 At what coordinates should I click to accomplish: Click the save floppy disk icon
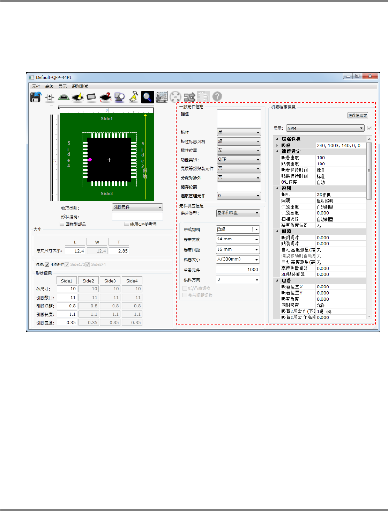36,97
